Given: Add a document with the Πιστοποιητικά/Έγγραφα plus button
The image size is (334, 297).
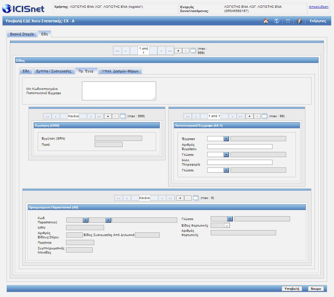Looking at the screenshot, I should (250, 116).
